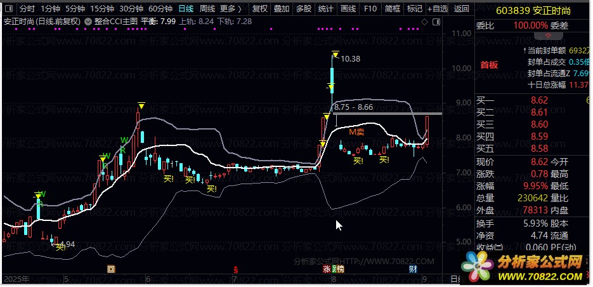
Task: Toggle the left sidebar panel icon
Action: [x=9, y=8]
